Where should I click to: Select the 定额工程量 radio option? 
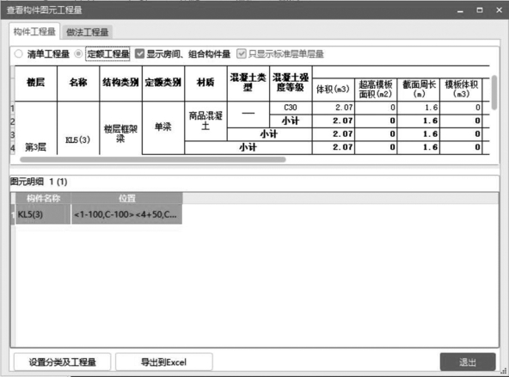(78, 54)
